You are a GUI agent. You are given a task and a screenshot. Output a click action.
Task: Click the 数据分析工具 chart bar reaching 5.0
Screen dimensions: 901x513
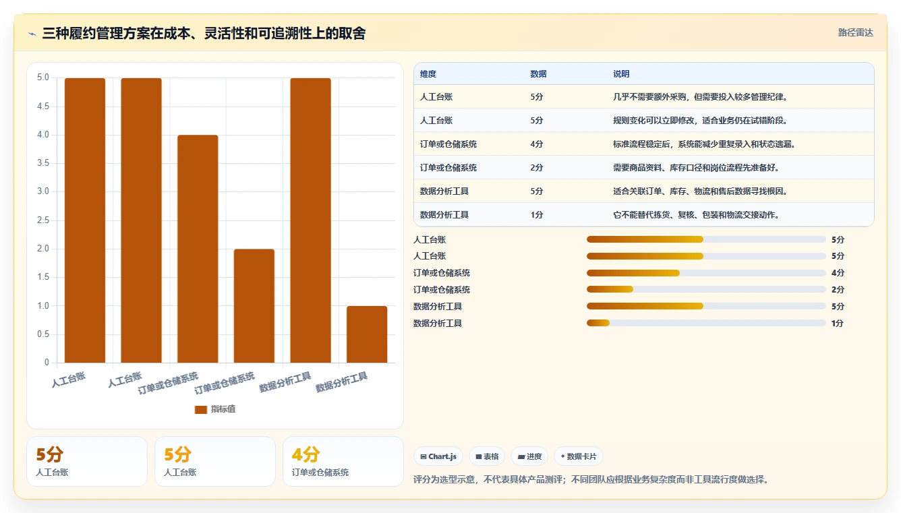tap(311, 220)
